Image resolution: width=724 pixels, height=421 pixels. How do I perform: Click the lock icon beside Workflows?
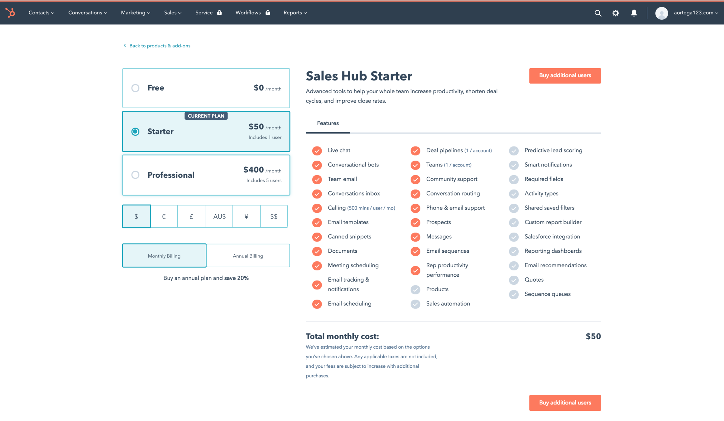(268, 13)
